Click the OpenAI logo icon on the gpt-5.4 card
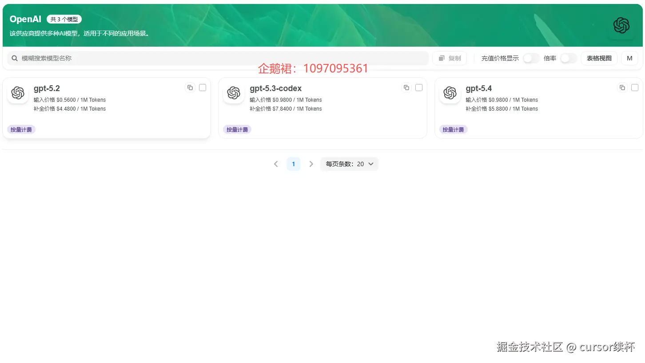Image resolution: width=645 pixels, height=363 pixels. (450, 93)
